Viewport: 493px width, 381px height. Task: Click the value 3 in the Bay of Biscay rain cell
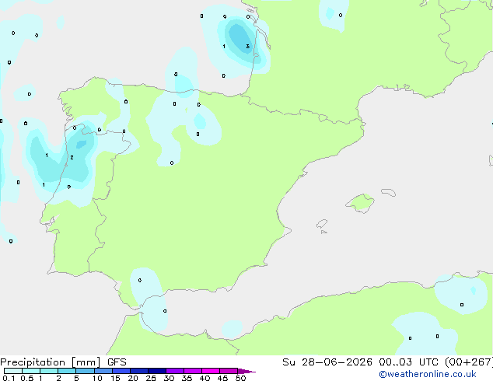(x=248, y=47)
